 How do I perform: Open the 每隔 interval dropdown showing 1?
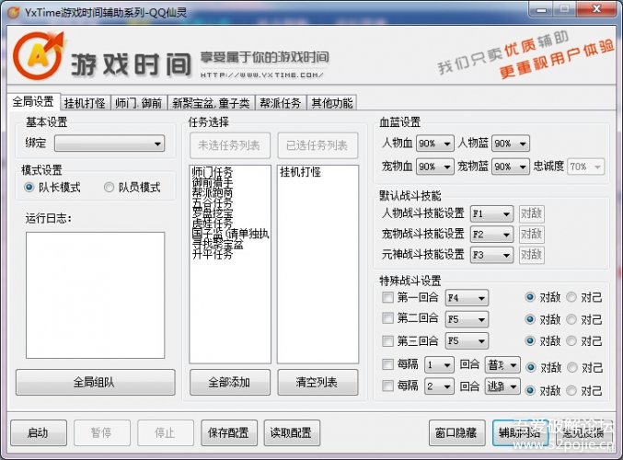(439, 364)
